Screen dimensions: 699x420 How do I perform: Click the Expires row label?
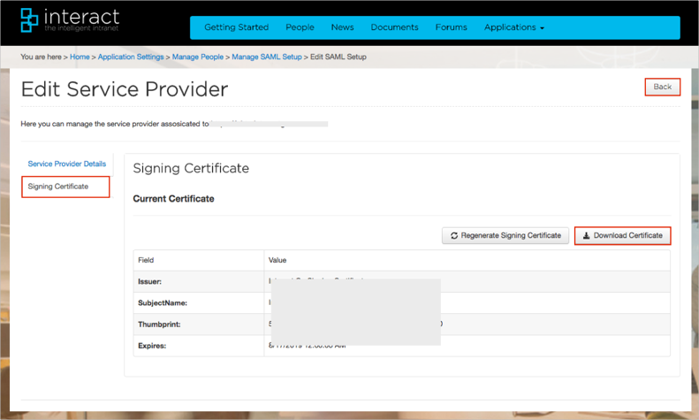coord(152,345)
